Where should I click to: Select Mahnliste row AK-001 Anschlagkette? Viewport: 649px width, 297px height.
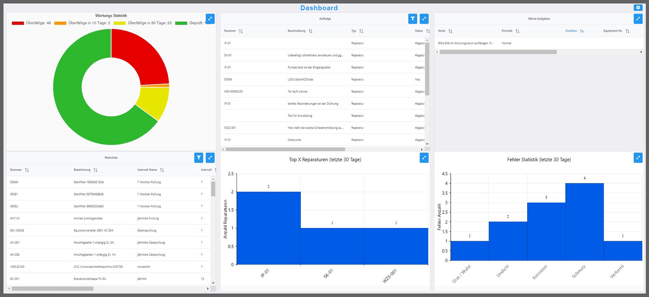click(x=108, y=242)
